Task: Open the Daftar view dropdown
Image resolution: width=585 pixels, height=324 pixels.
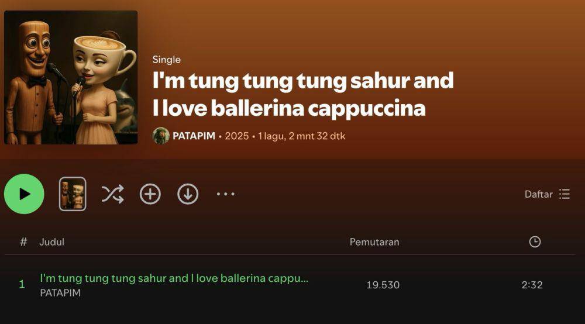Action: tap(547, 194)
